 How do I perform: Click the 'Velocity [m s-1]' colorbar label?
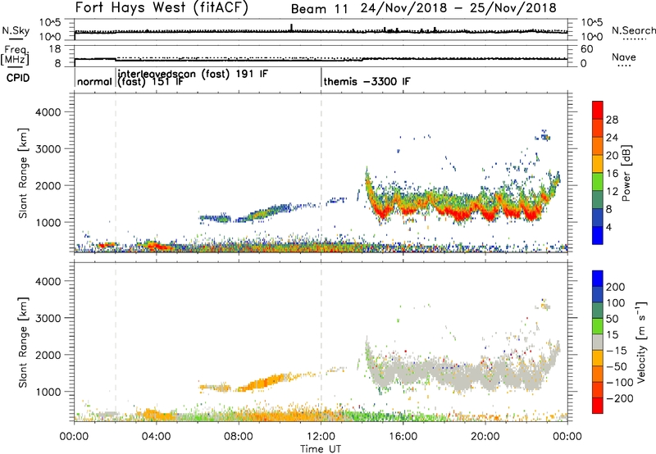[x=640, y=343]
